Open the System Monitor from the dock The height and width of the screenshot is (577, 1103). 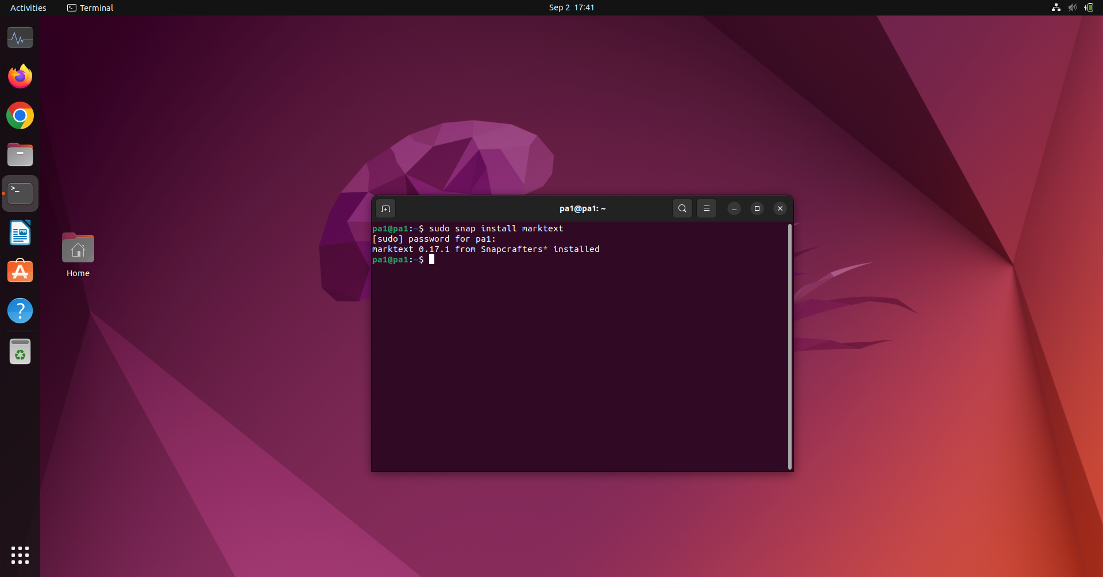(x=20, y=37)
